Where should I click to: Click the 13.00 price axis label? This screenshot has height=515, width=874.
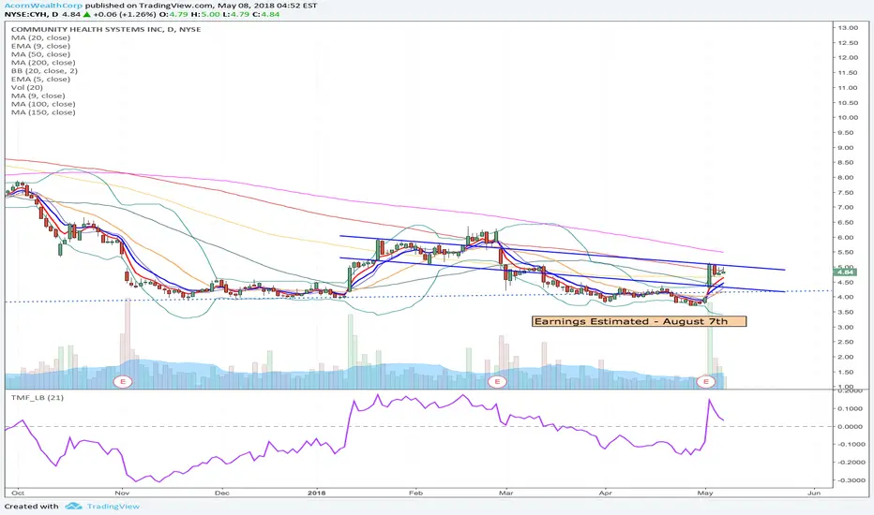pyautogui.click(x=848, y=28)
